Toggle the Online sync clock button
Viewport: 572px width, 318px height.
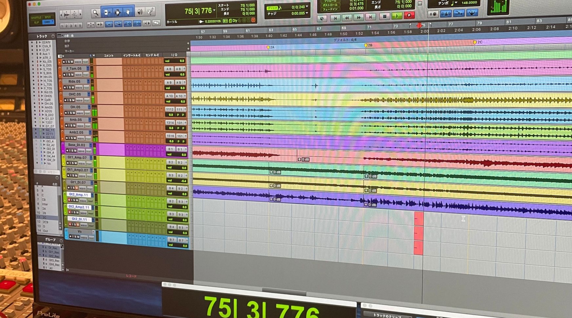[x=322, y=18]
